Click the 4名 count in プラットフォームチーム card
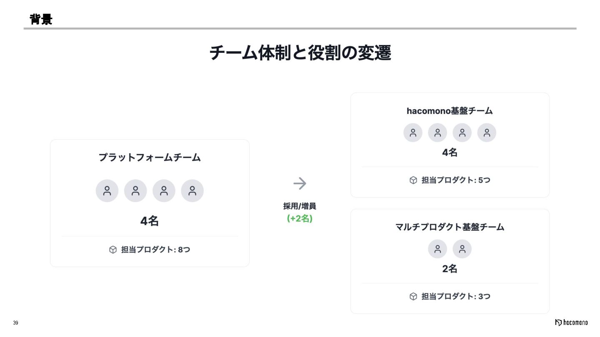 click(x=150, y=221)
